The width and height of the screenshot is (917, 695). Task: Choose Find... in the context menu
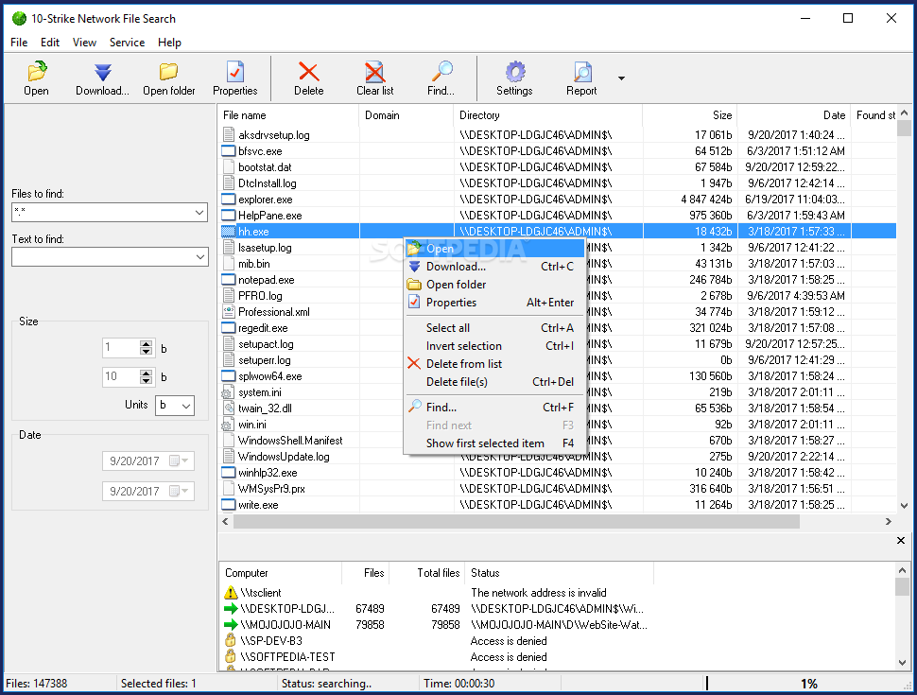coord(494,408)
